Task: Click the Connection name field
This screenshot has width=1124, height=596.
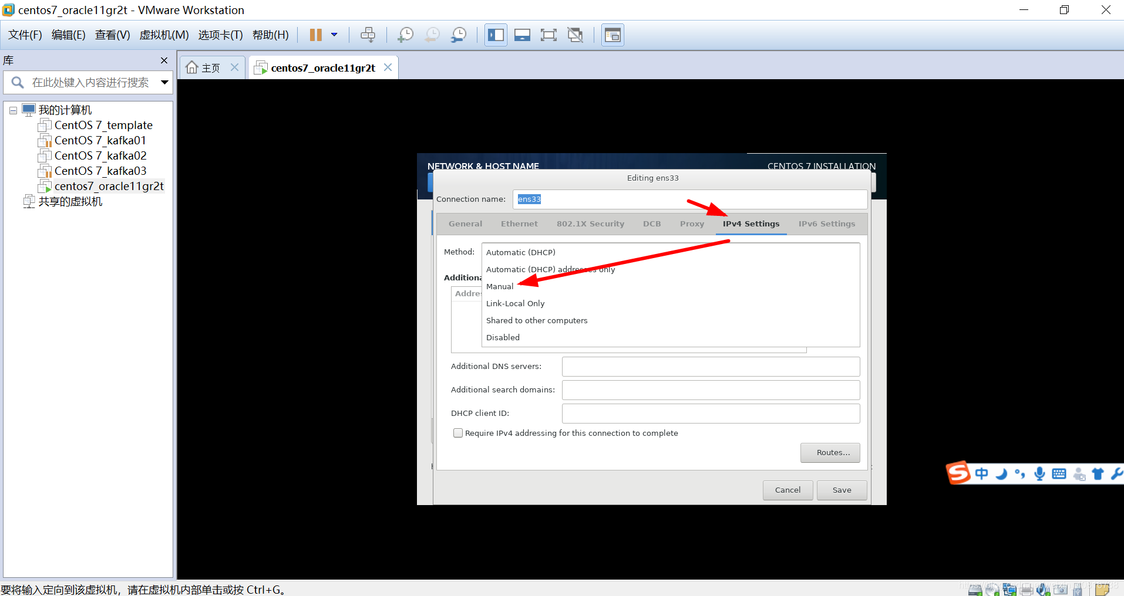Action: tap(690, 199)
